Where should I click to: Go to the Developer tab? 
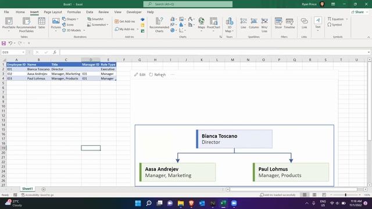coord(134,12)
